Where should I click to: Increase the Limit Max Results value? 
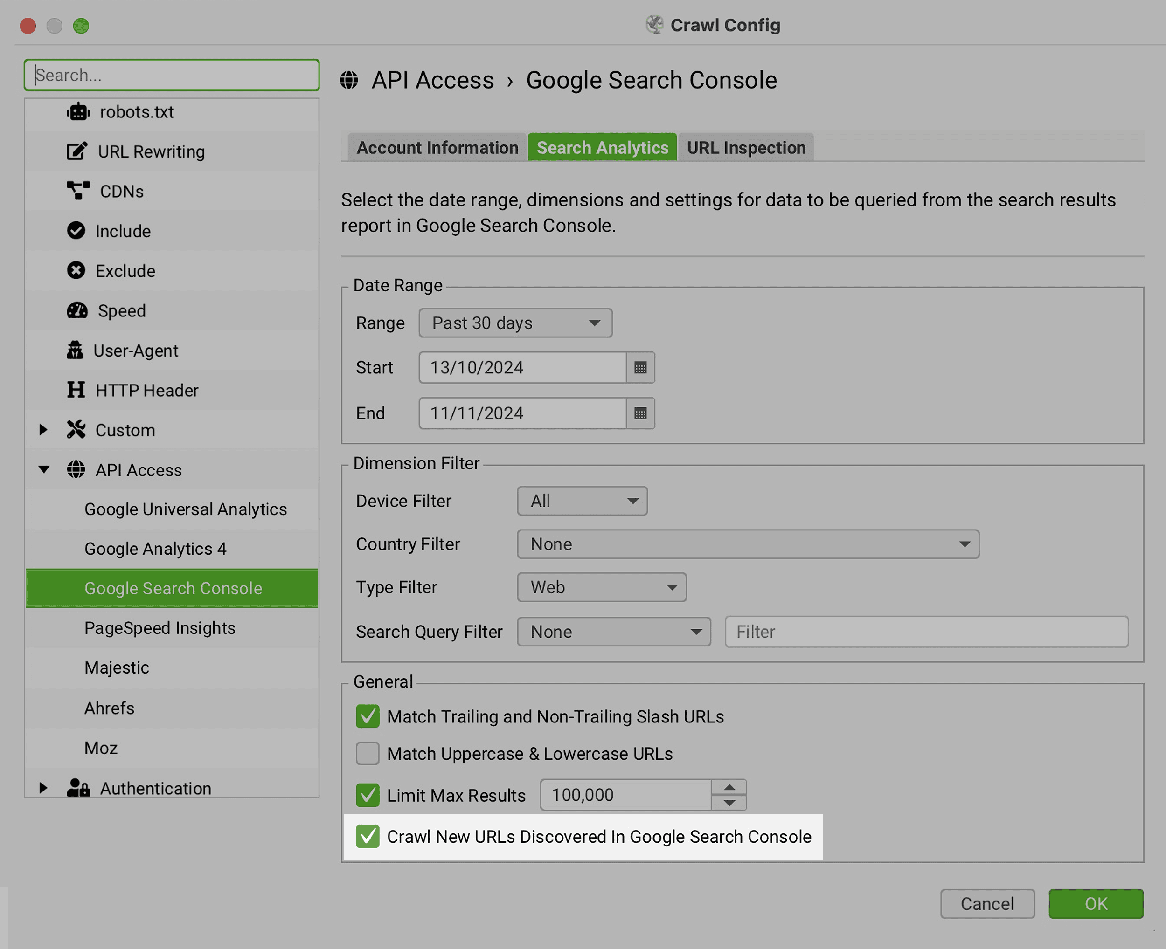pos(729,787)
